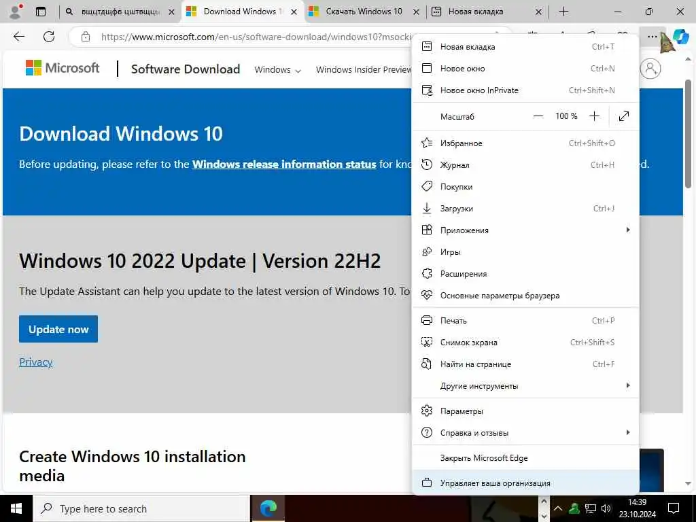Image resolution: width=696 pixels, height=522 pixels.
Task: Click the address bar URL field
Action: [256, 37]
